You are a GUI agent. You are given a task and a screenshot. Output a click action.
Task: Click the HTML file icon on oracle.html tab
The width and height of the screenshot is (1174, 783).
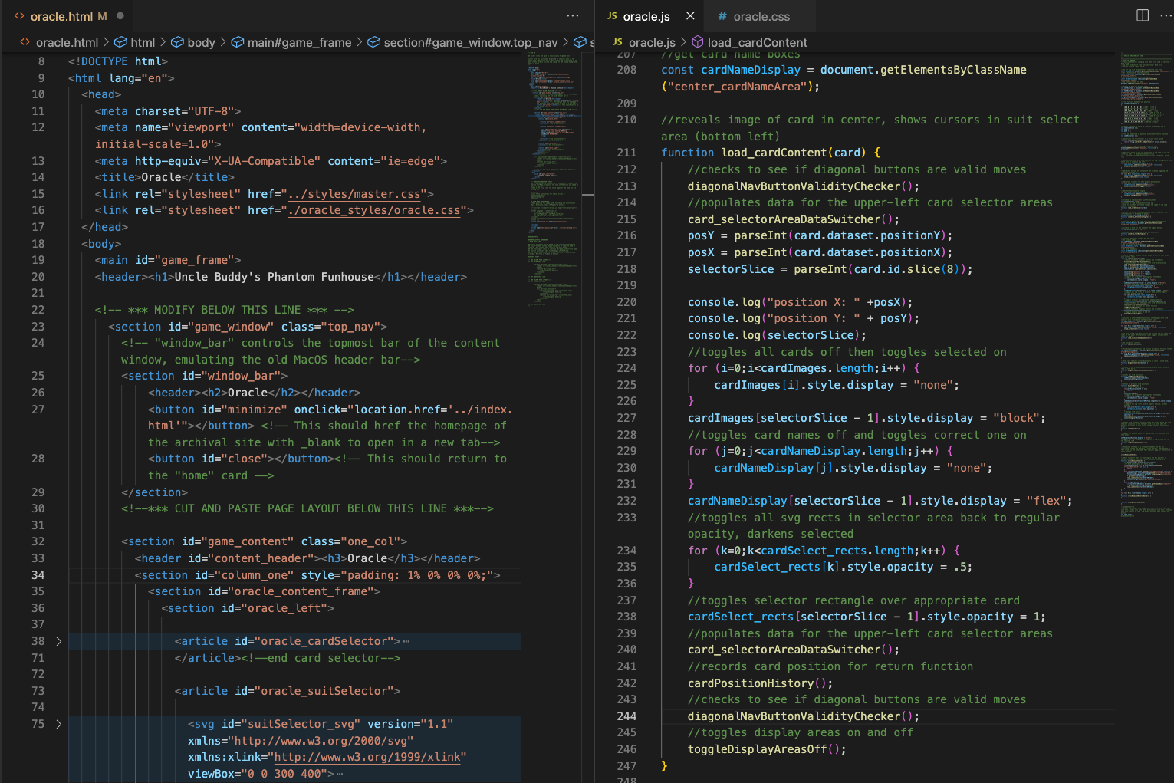pyautogui.click(x=19, y=16)
